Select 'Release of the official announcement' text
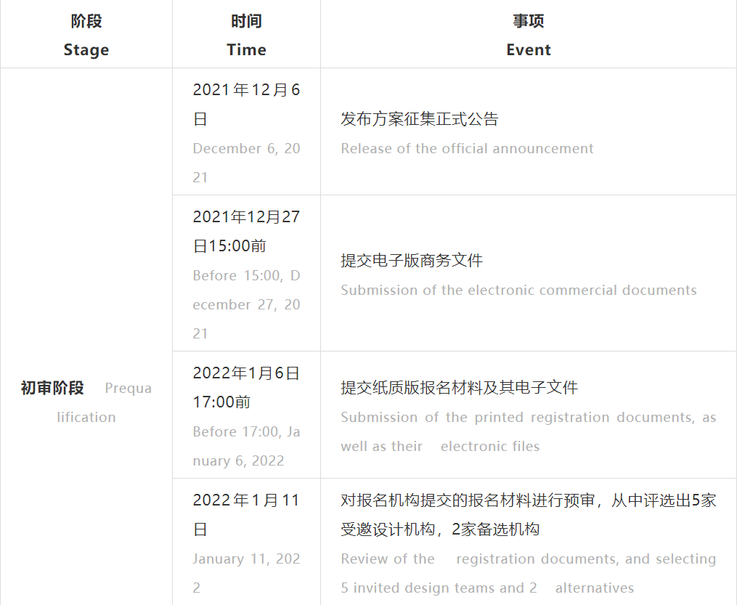Image resolution: width=737 pixels, height=605 pixels. coord(467,149)
